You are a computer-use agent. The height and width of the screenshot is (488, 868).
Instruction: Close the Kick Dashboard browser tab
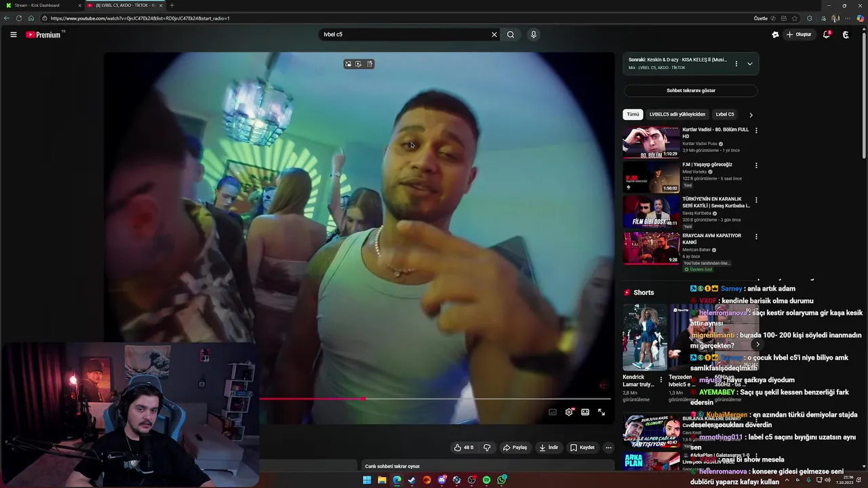(79, 5)
